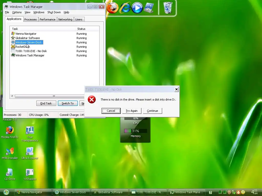The image size is (262, 196).
Task: Open Firefox from the top dock
Action: coord(113,8)
